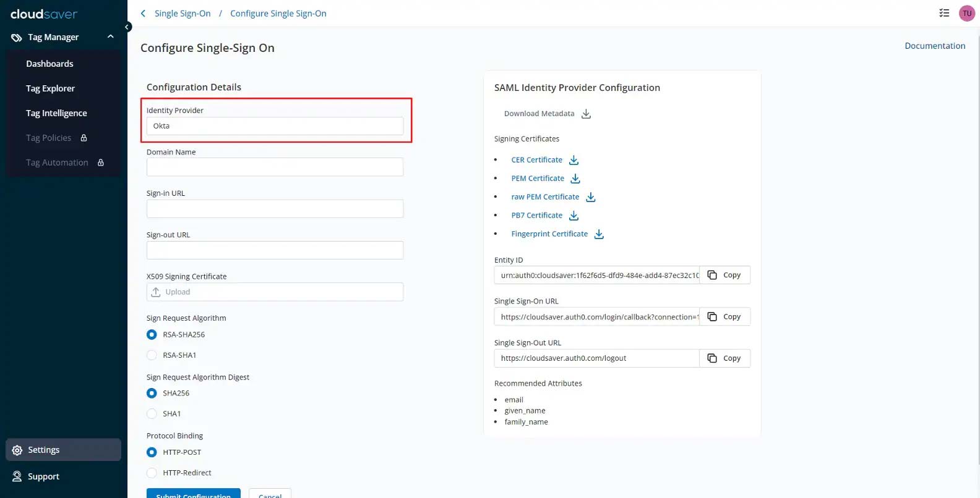Viewport: 980px width, 498px height.
Task: Collapse the Tag Manager menu section
Action: 111,37
